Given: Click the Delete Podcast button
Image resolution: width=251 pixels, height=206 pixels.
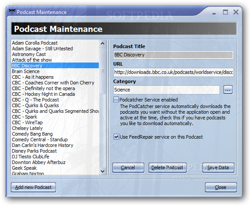Looking at the screenshot, I should 167,168.
